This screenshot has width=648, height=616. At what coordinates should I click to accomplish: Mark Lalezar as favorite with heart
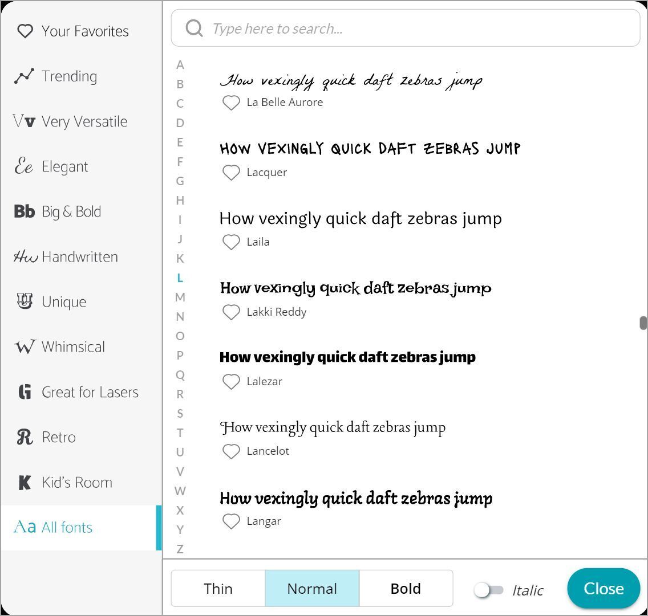tap(231, 381)
